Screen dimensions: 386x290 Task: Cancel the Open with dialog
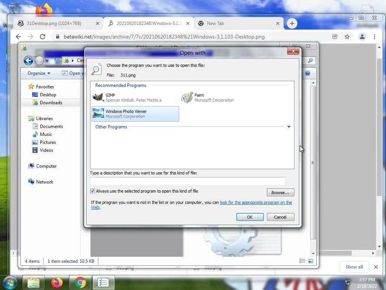click(280, 217)
